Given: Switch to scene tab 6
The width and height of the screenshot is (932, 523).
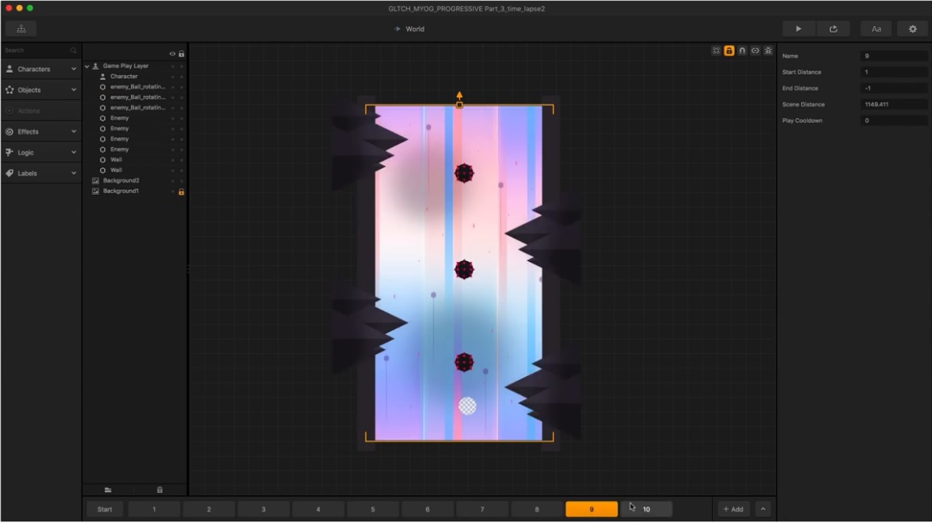Looking at the screenshot, I should [x=428, y=509].
